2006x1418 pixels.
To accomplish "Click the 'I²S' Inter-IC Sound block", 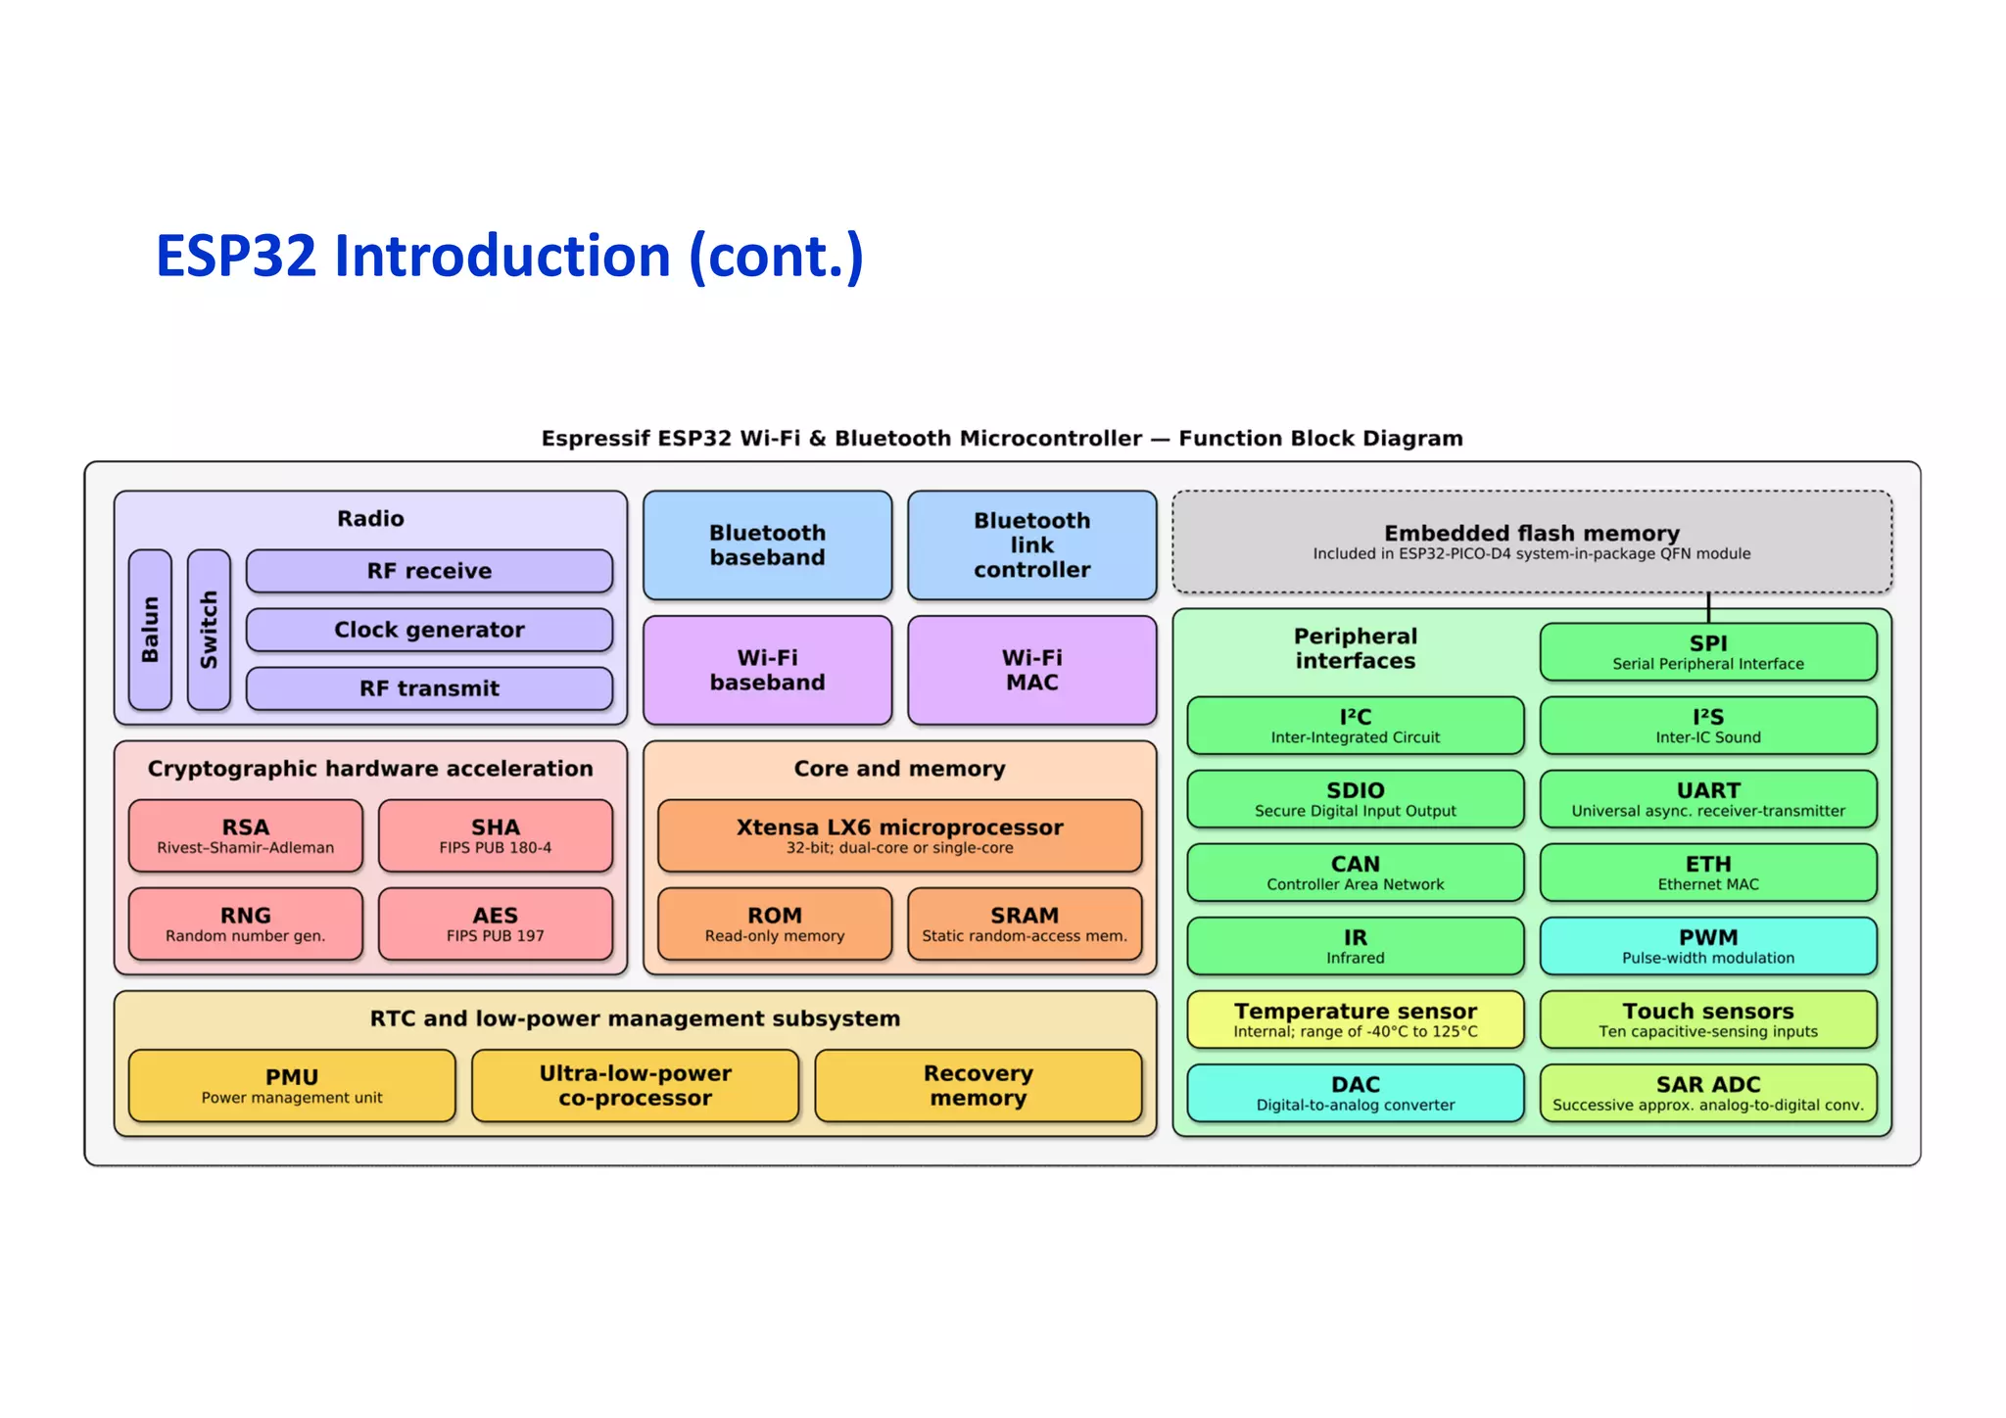I will (1708, 726).
